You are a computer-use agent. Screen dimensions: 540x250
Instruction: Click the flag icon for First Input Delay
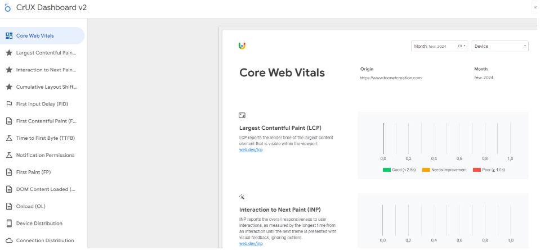[x=9, y=104]
